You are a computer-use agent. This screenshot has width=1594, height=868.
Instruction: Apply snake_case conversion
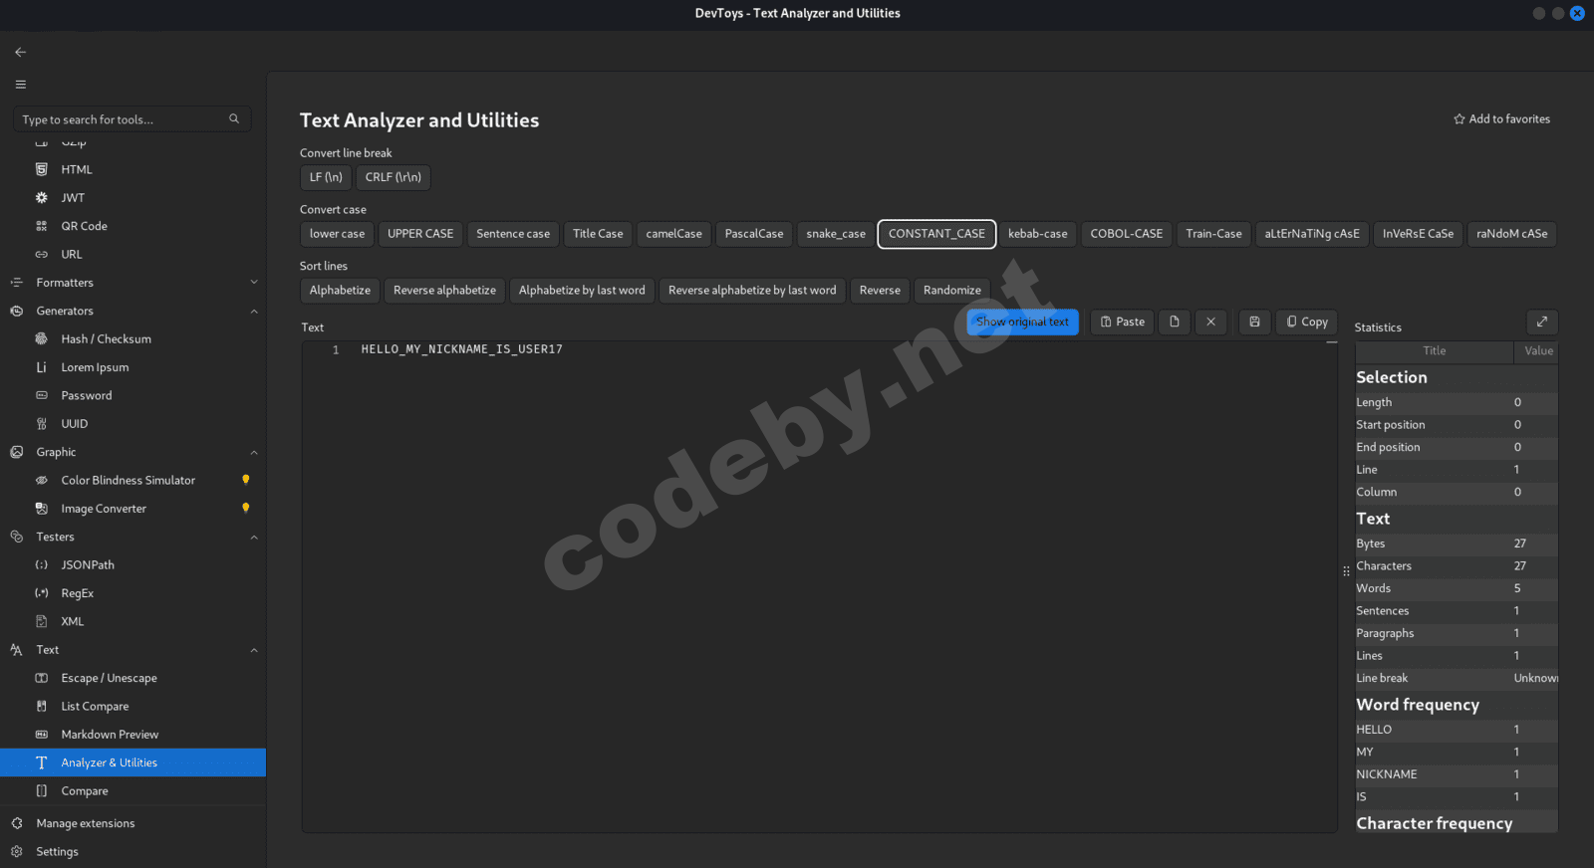click(x=836, y=234)
